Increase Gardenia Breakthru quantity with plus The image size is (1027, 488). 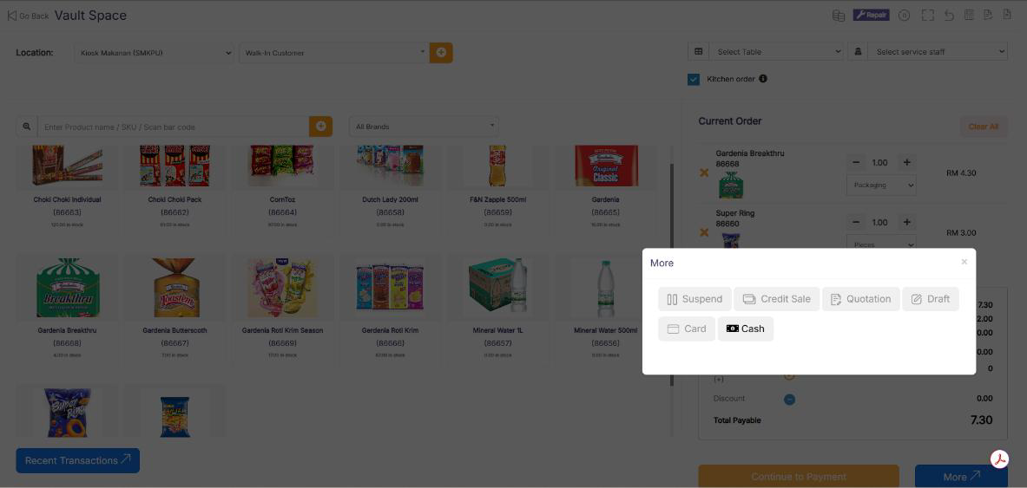[906, 162]
